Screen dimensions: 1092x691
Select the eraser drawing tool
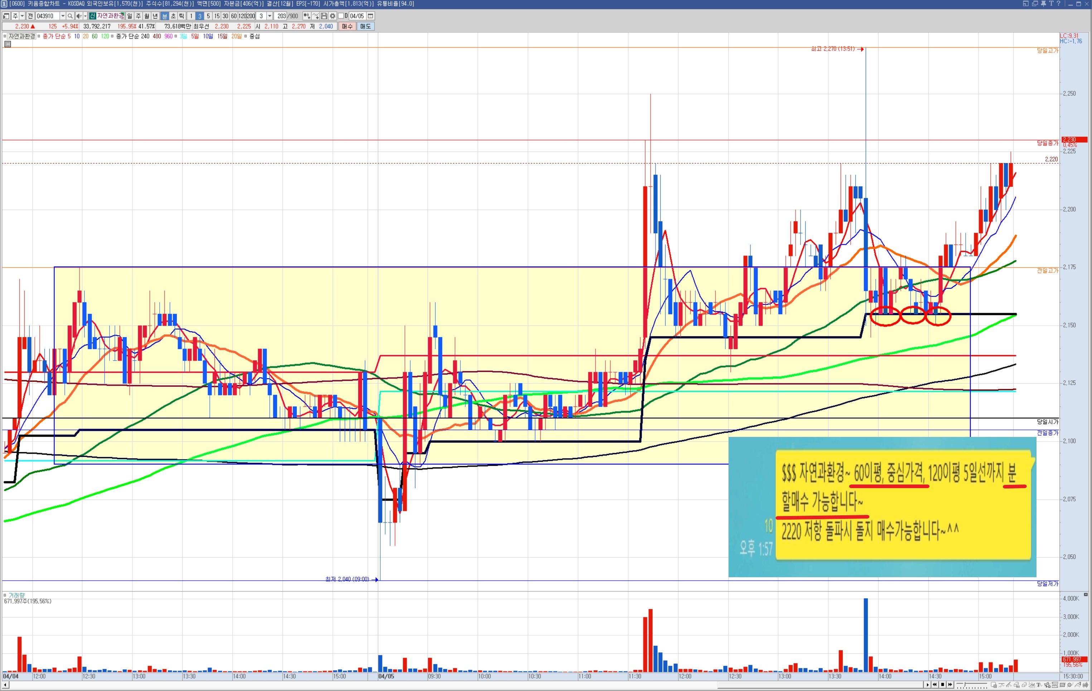(x=1024, y=685)
